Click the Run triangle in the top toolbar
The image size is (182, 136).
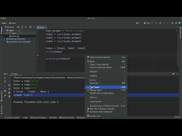[x=157, y=23]
